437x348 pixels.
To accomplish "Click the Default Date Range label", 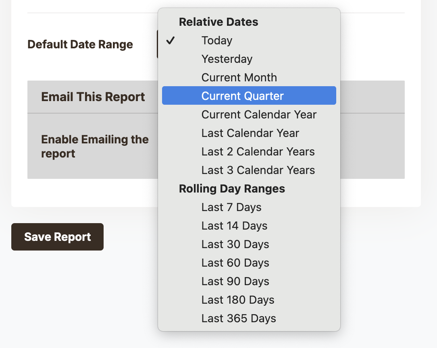I will (x=80, y=44).
